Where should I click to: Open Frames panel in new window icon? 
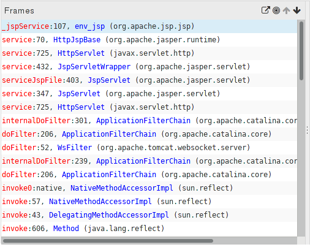266,10
